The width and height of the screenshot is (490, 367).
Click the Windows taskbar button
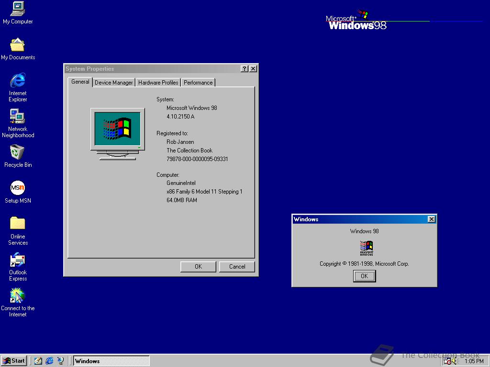tap(111, 361)
